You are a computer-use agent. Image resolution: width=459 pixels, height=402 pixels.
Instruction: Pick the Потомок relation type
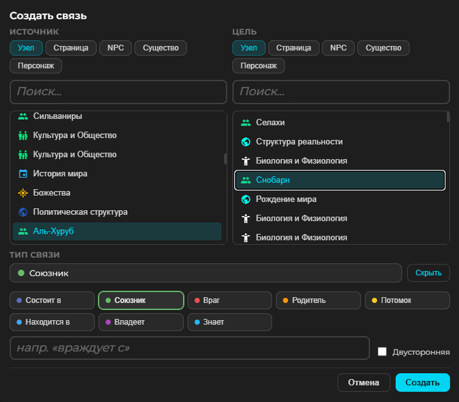(407, 301)
